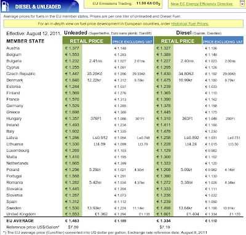This screenshot has width=246, height=235.
Task: Click Poland unleaded price 5.29zł
Action: 95,170
